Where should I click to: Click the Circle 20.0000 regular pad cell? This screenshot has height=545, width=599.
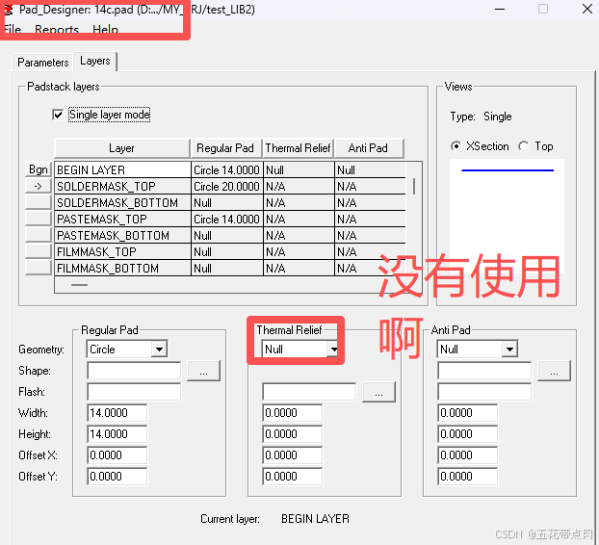(x=227, y=187)
